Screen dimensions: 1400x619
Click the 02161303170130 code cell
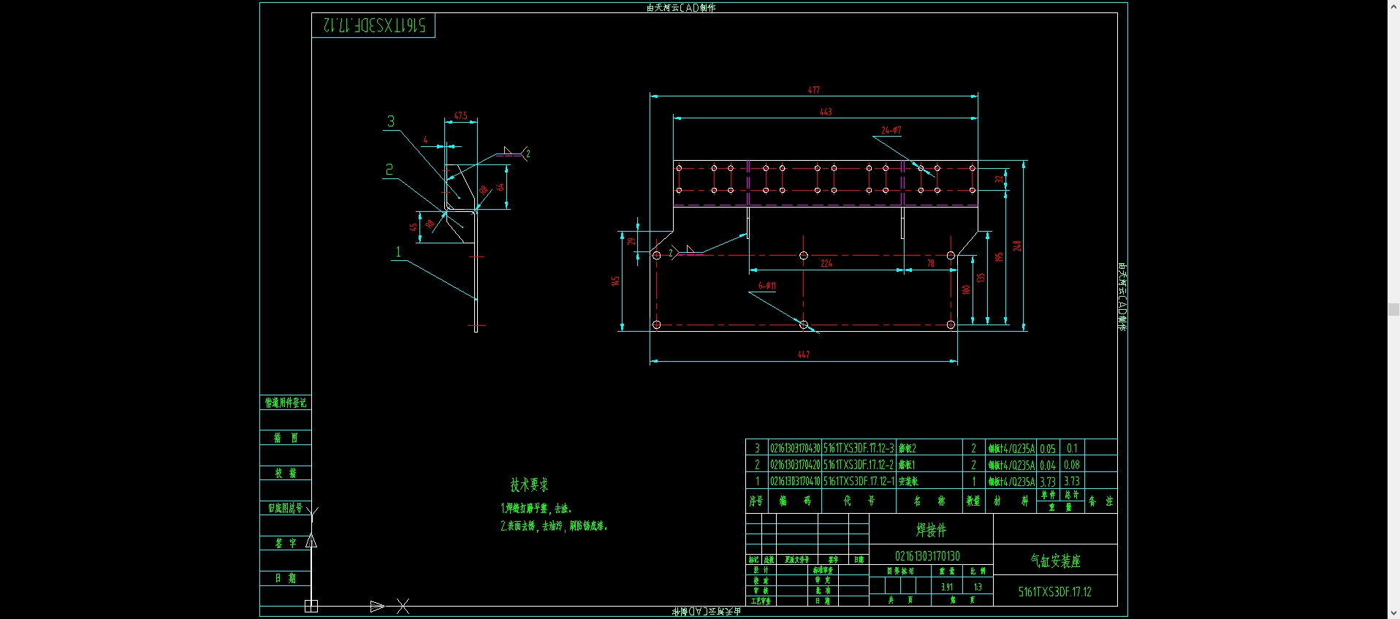927,556
